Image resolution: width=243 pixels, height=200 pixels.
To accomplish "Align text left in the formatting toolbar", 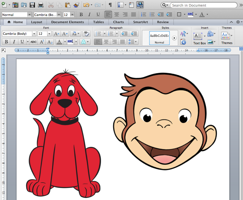I will (108, 14).
